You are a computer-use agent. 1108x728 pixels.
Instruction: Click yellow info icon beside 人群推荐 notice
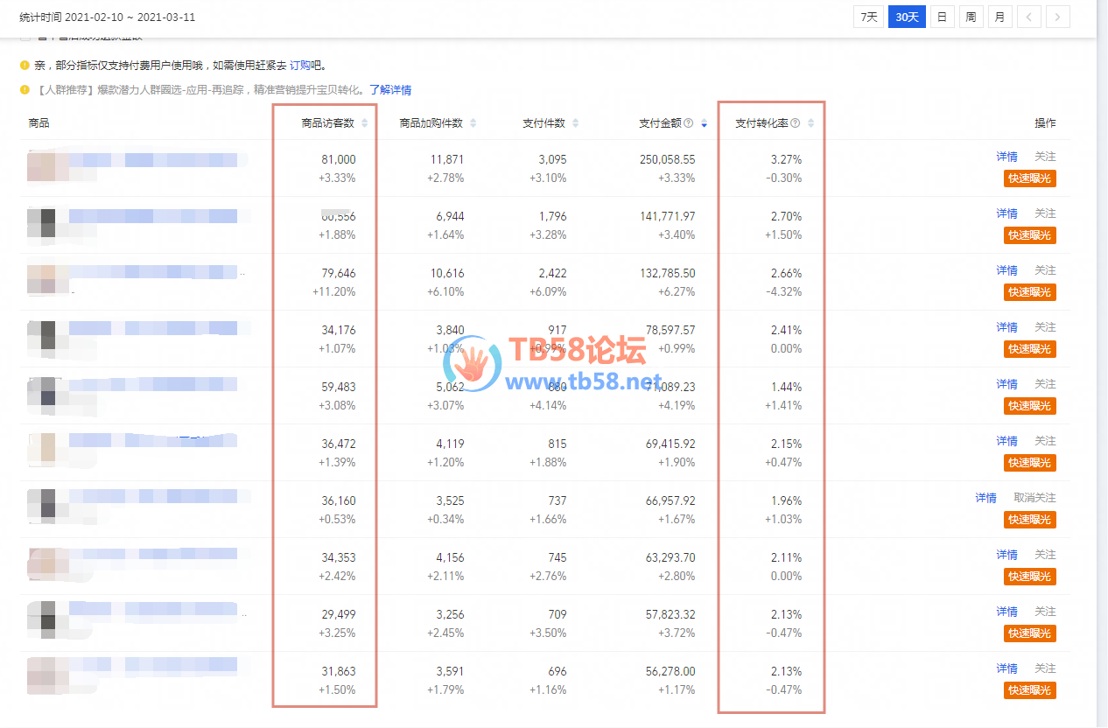(x=25, y=89)
